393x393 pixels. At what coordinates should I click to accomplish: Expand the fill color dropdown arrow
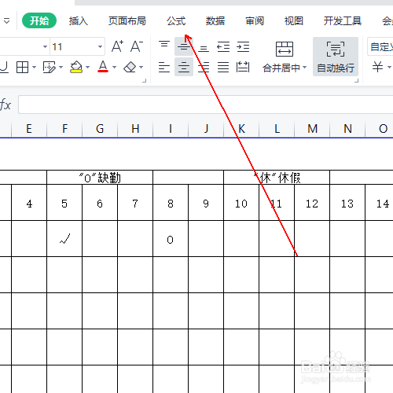(88, 68)
